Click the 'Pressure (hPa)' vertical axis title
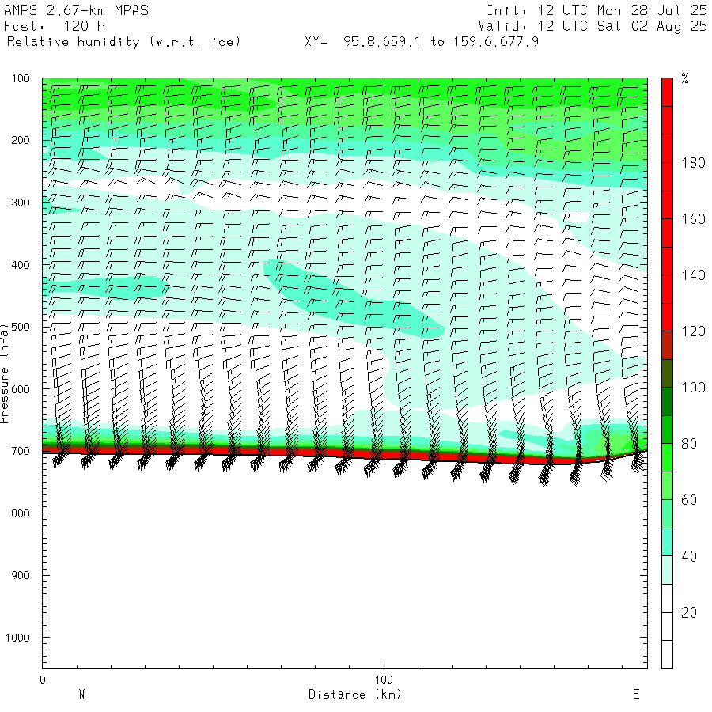Screen dimensions: 712x712 (5, 373)
